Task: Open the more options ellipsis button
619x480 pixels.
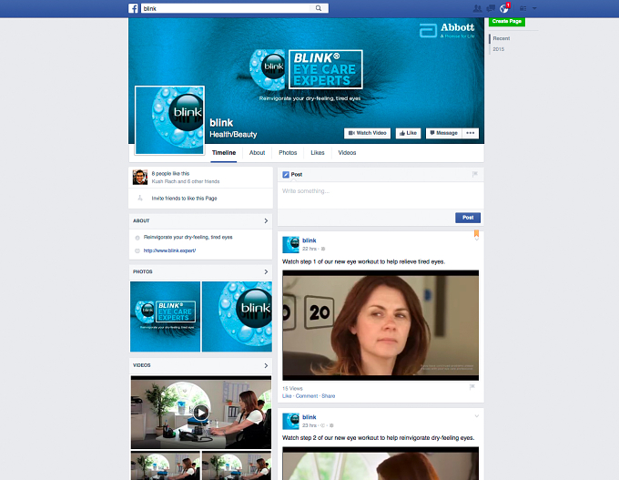Action: tap(471, 133)
